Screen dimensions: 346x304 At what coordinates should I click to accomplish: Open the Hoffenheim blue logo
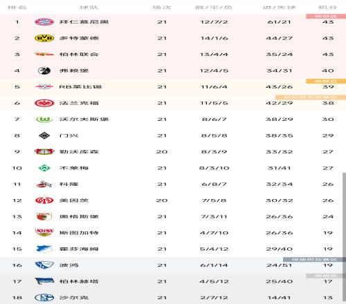[x=44, y=249]
